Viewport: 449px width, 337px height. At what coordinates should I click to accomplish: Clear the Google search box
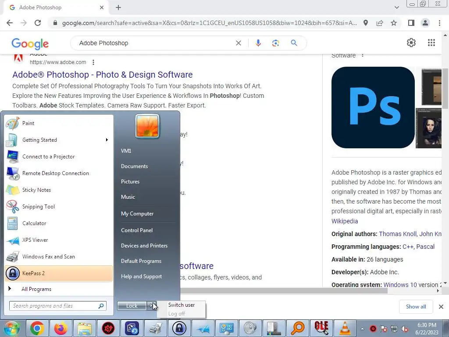coord(238,43)
